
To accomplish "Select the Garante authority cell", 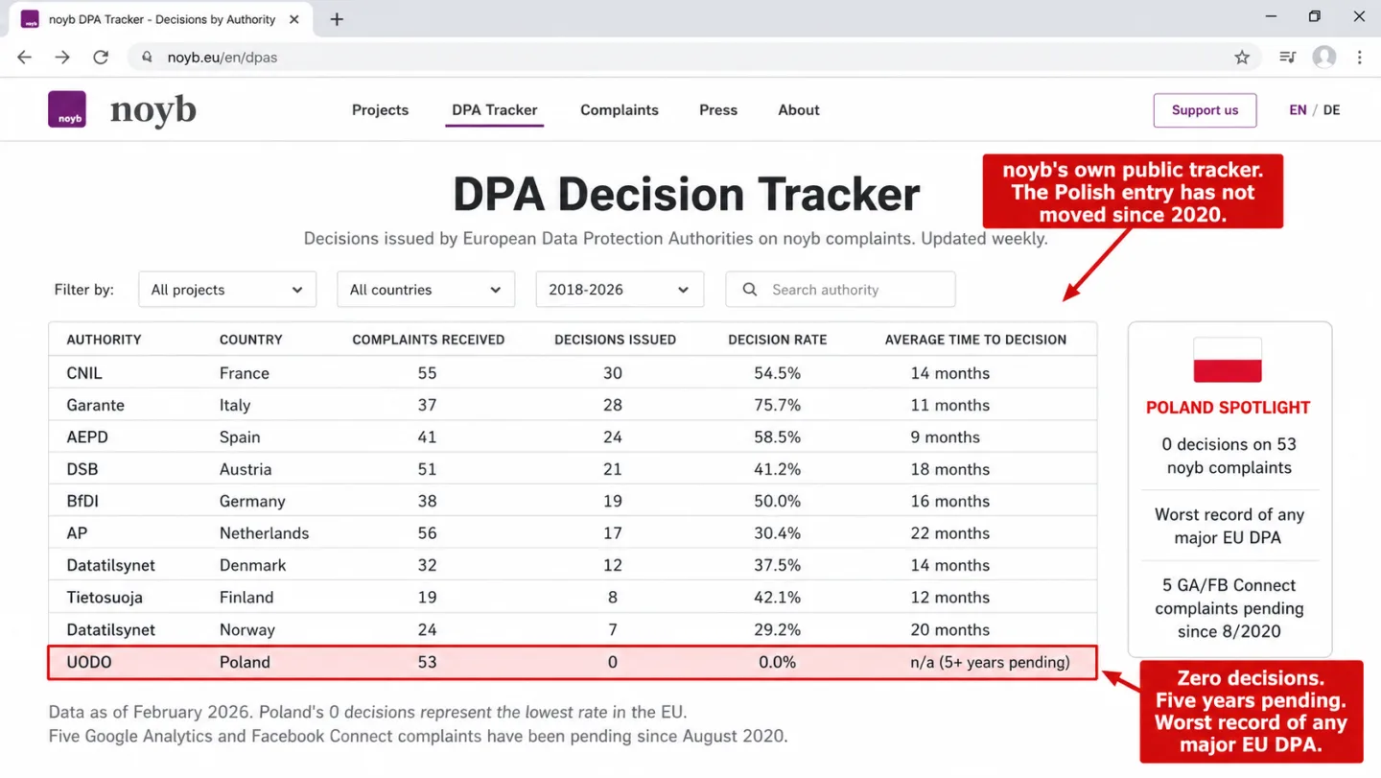I will [96, 405].
